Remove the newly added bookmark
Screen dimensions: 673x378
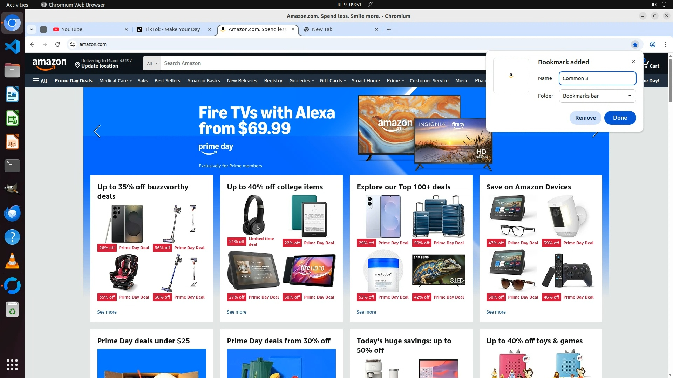[x=585, y=118]
